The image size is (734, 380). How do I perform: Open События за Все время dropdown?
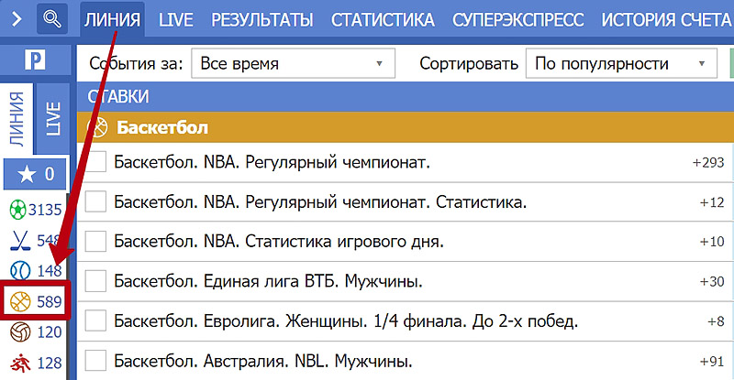293,63
